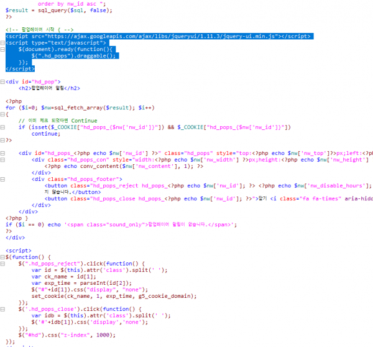Click the order by nw_id asc line
This screenshot has height=347, width=373.
(72, 4)
